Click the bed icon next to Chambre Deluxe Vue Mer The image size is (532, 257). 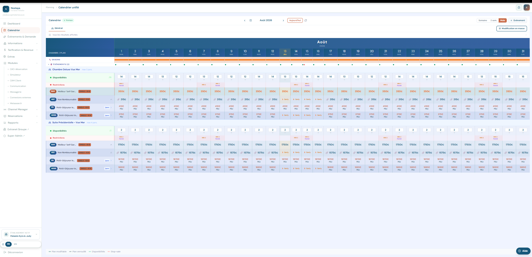(x=50, y=70)
